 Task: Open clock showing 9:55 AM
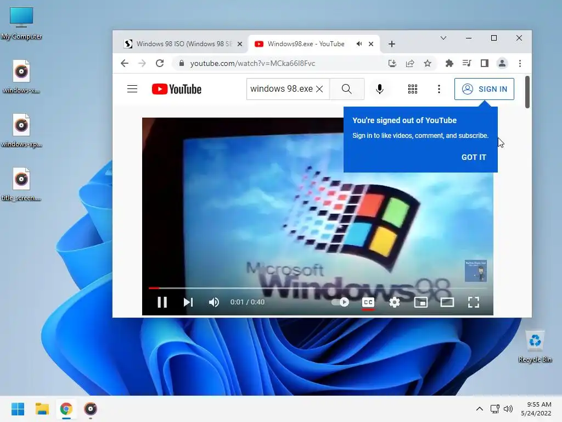tap(536, 409)
